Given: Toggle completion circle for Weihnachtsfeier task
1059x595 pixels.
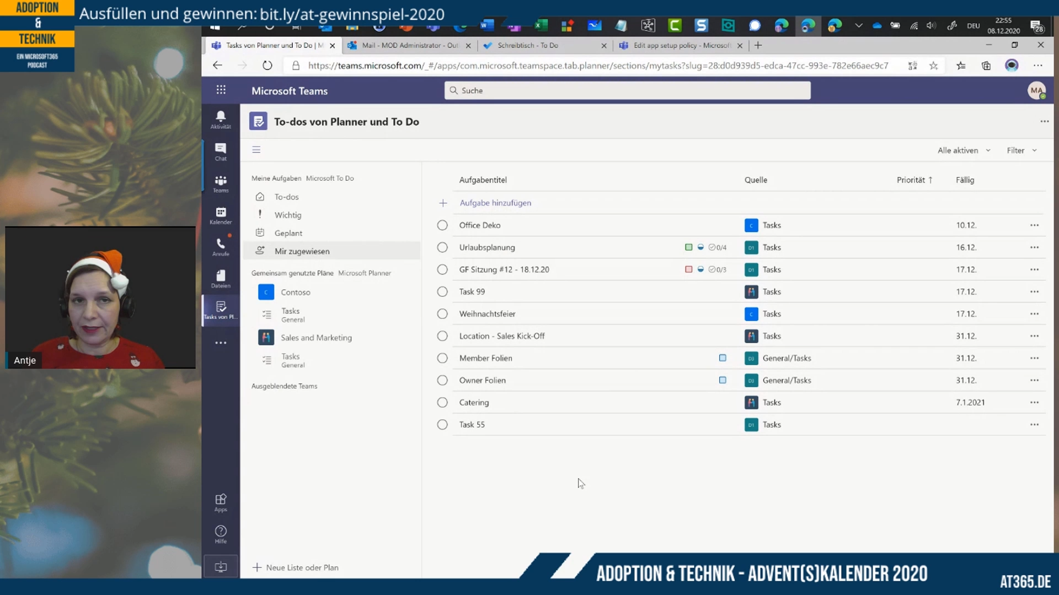Looking at the screenshot, I should 441,313.
